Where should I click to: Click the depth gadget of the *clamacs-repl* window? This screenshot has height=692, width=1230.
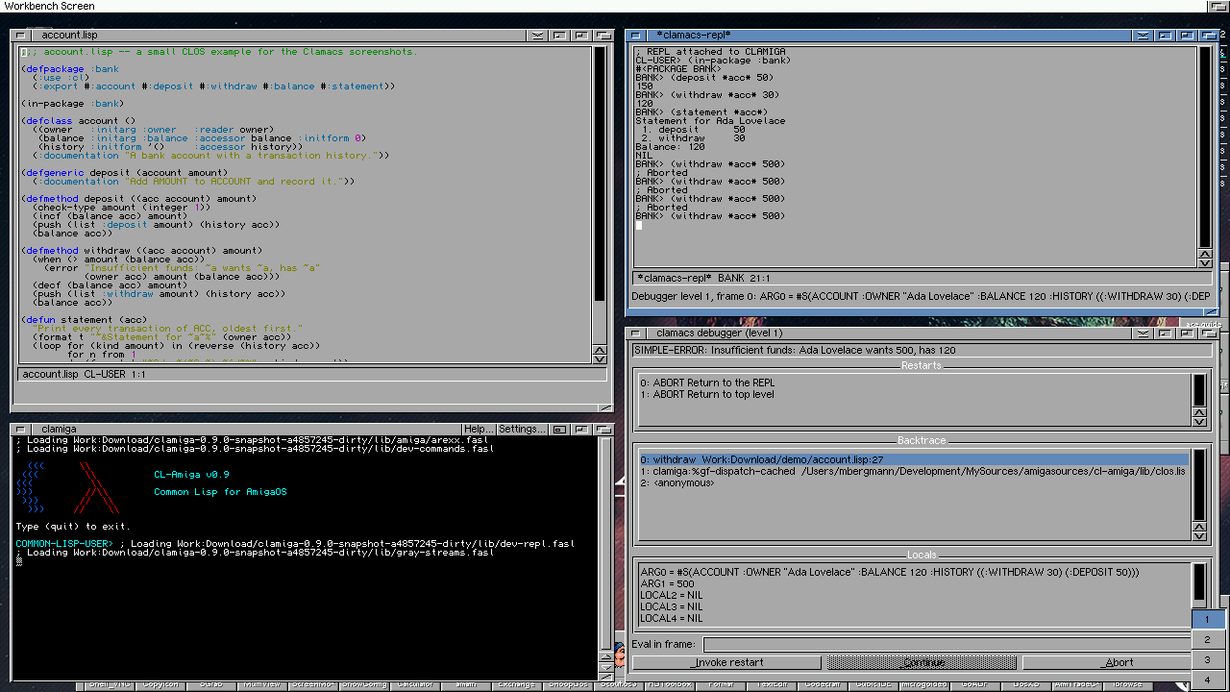point(1209,36)
